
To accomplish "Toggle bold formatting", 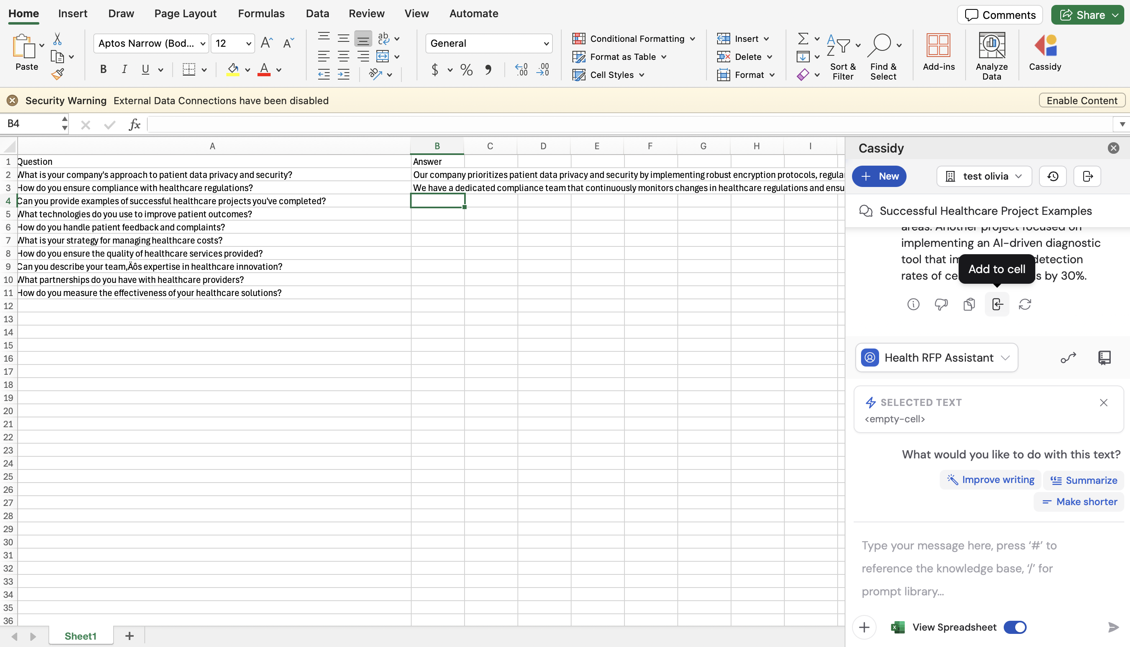I will 103,69.
